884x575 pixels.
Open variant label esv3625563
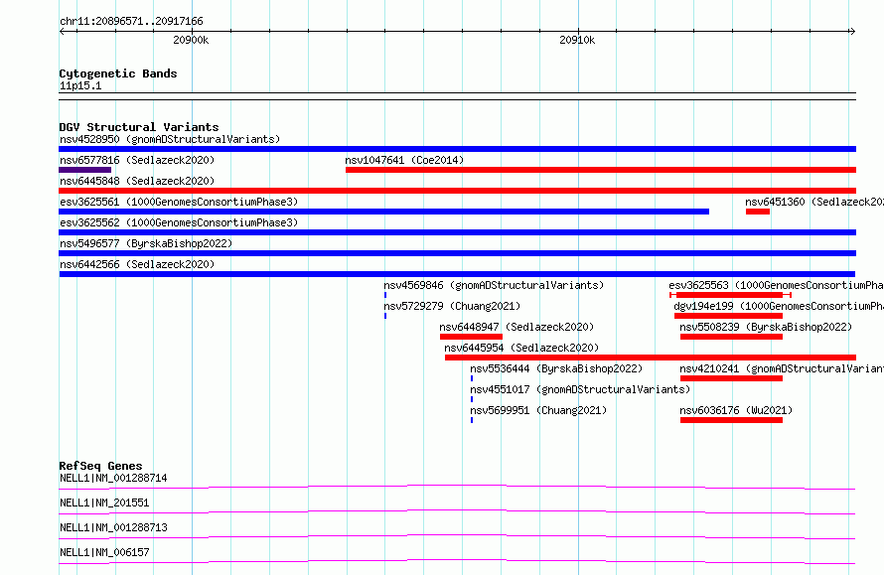(776, 285)
